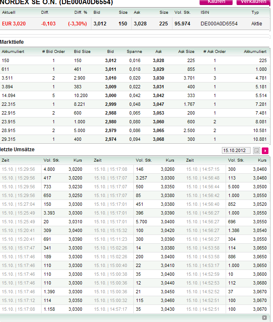Click trade time 15.10. | 15:11:23
The image size is (273, 322).
tap(111, 239)
